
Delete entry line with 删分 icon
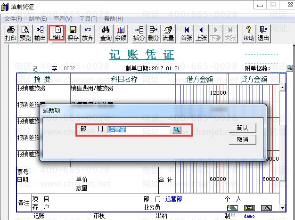click(154, 33)
